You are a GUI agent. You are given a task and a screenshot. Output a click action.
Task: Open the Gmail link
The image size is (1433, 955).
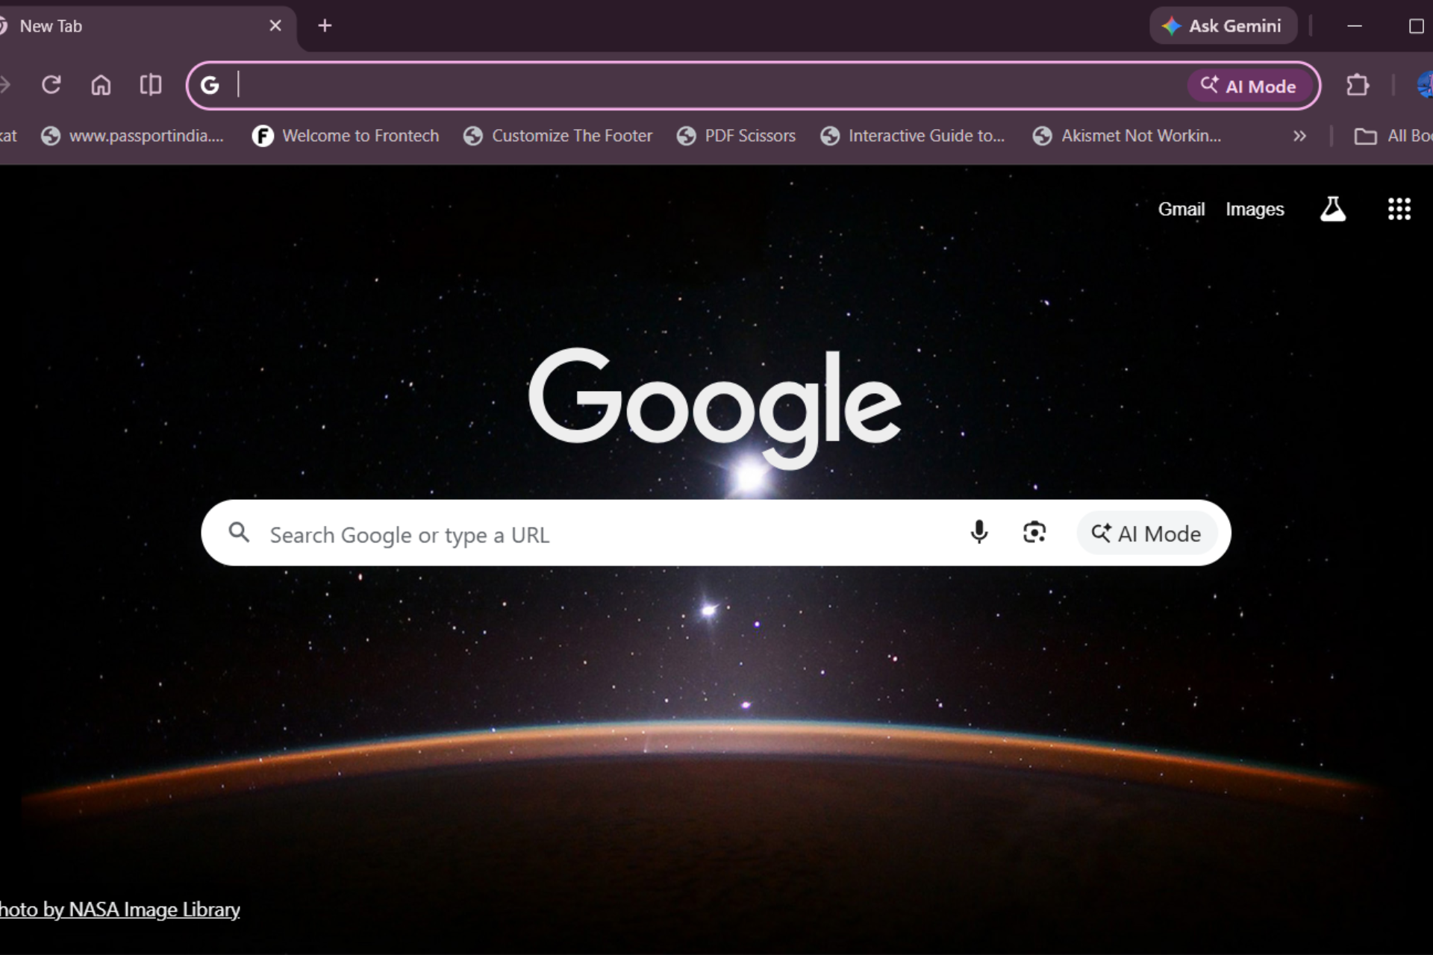[1181, 210]
